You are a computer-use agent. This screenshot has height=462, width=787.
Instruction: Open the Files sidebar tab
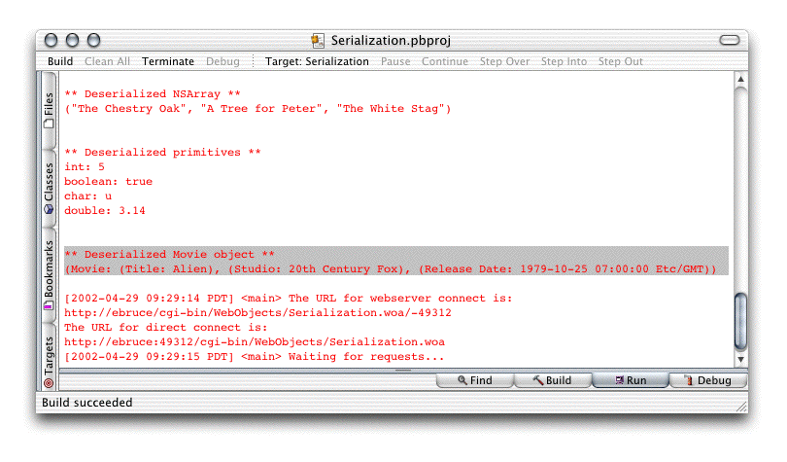pos(49,110)
